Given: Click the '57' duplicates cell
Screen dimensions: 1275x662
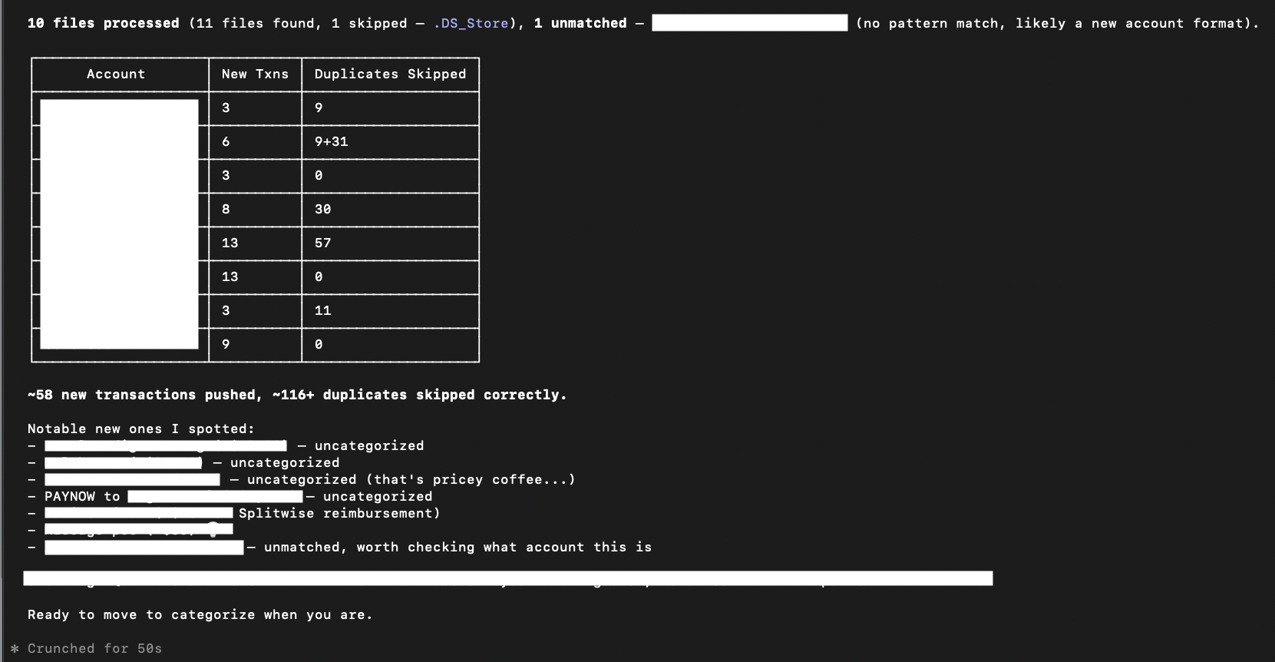Looking at the screenshot, I should pyautogui.click(x=322, y=243).
